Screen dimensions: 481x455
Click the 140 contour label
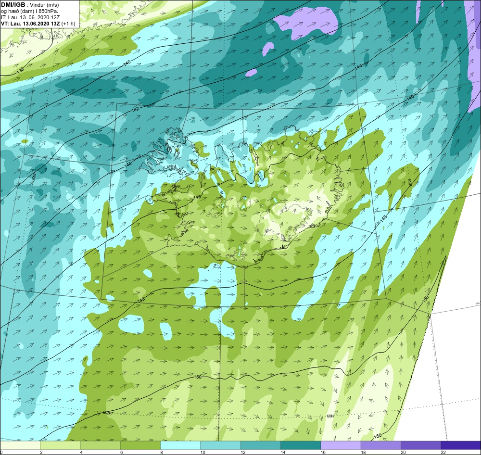pos(127,63)
